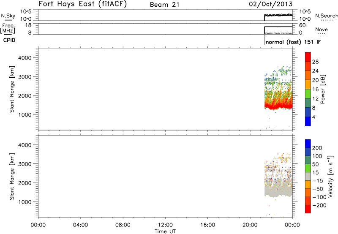Click the '4000' tick in the power panel
The height and width of the screenshot is (234, 338).
[25, 58]
